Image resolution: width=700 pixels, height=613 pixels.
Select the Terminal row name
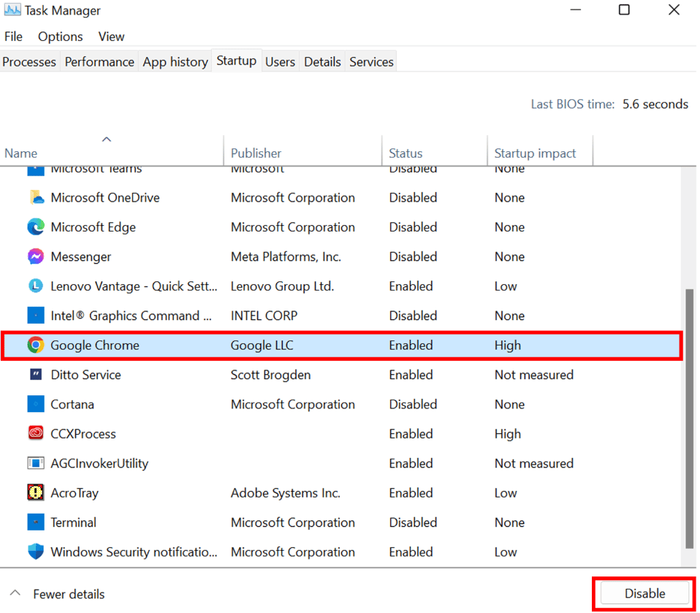[x=73, y=522]
